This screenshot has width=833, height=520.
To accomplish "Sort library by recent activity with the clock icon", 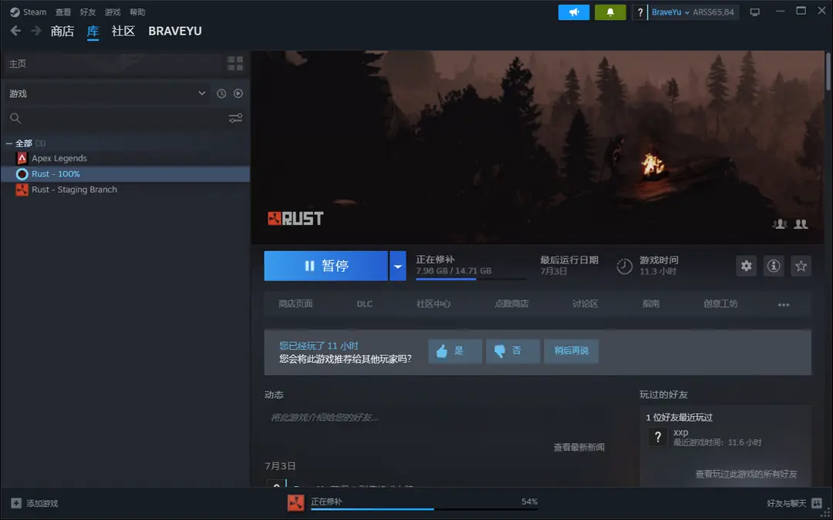I will [x=221, y=93].
